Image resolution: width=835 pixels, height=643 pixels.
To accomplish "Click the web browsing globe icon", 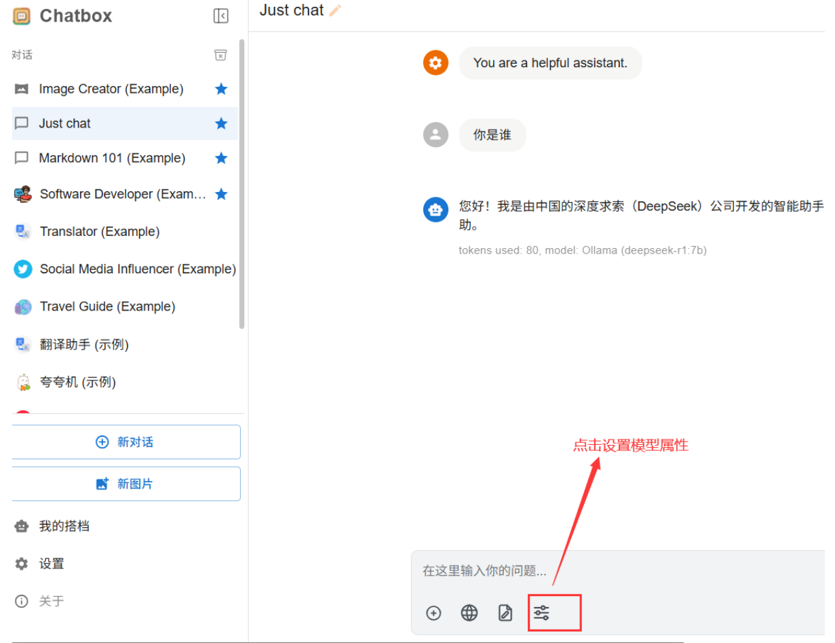I will [469, 613].
